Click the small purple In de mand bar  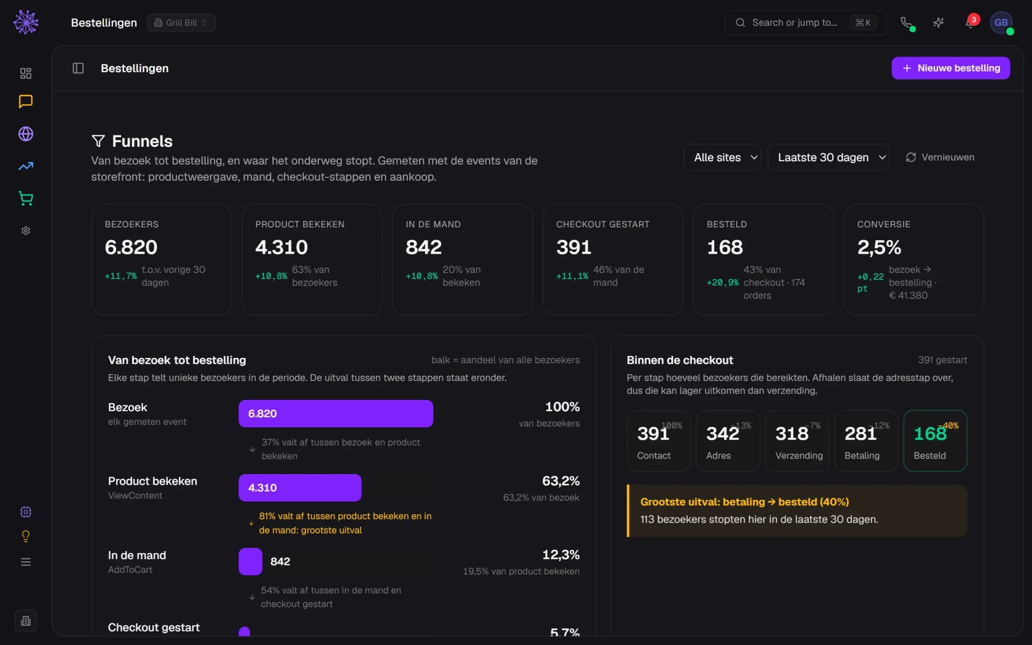click(x=250, y=561)
